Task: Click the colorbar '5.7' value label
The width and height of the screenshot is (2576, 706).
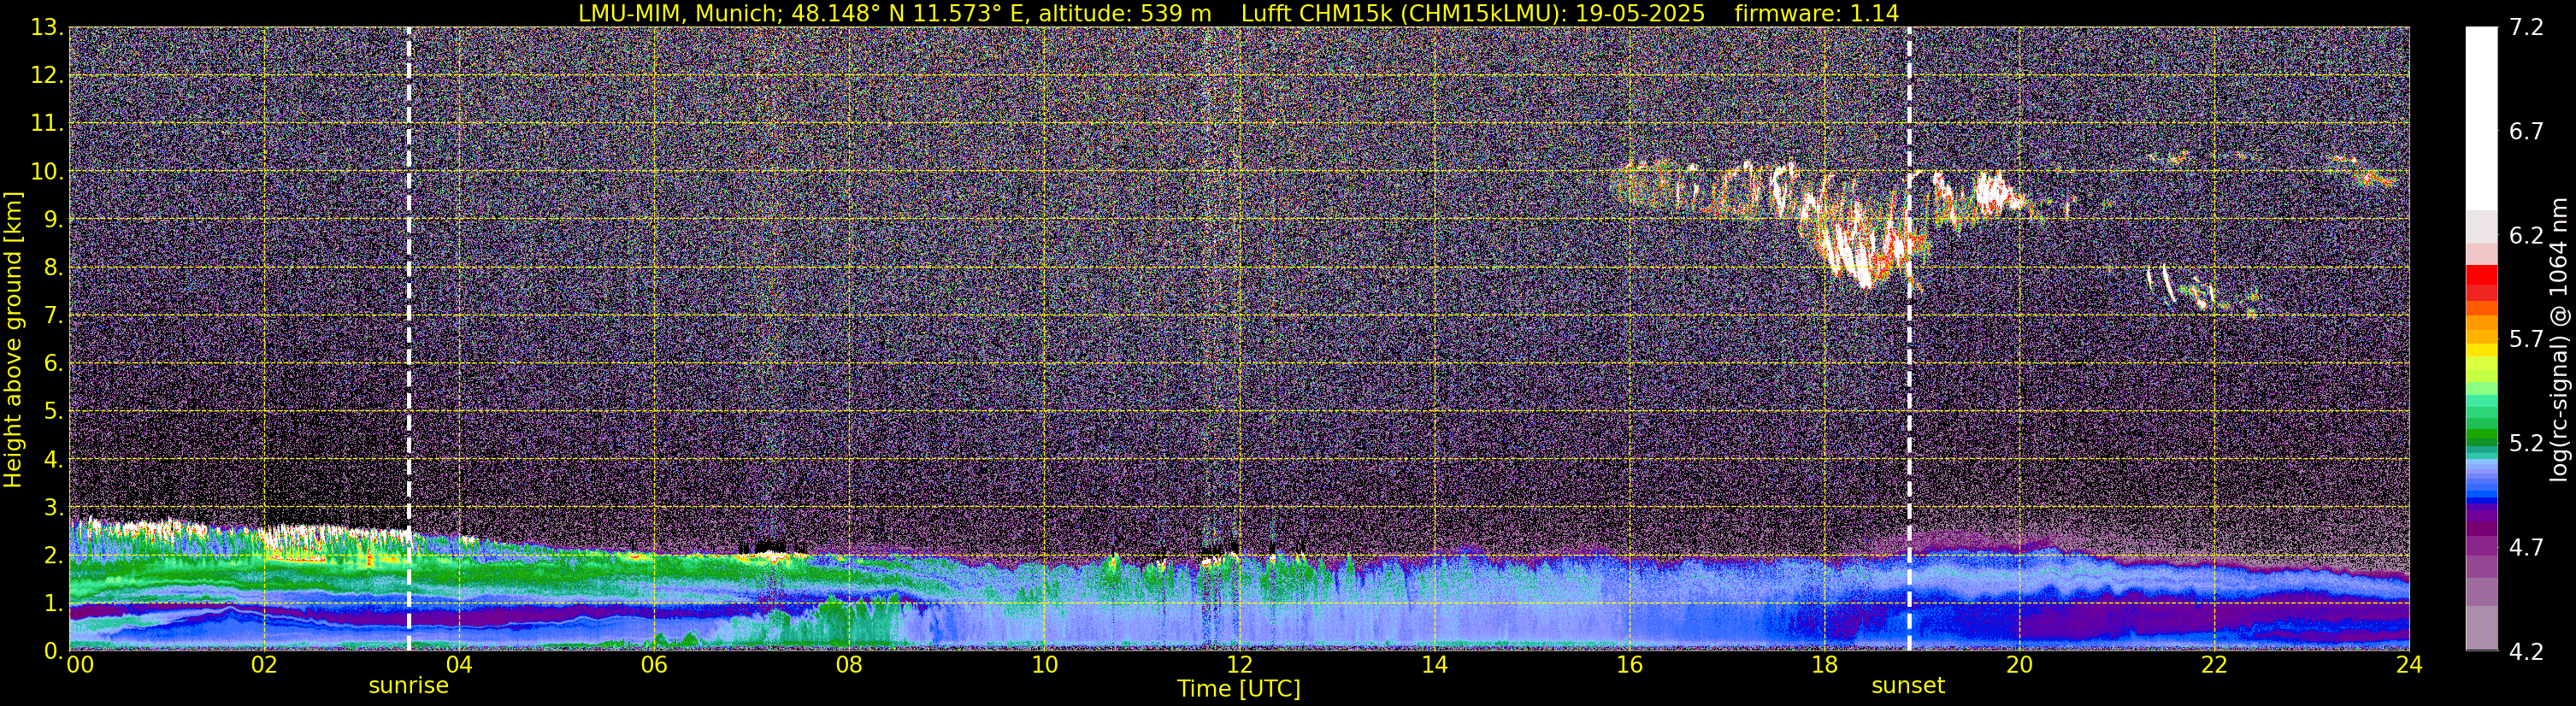Action: [x=2526, y=340]
